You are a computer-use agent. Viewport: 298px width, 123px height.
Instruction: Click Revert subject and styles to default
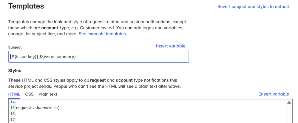253,7
